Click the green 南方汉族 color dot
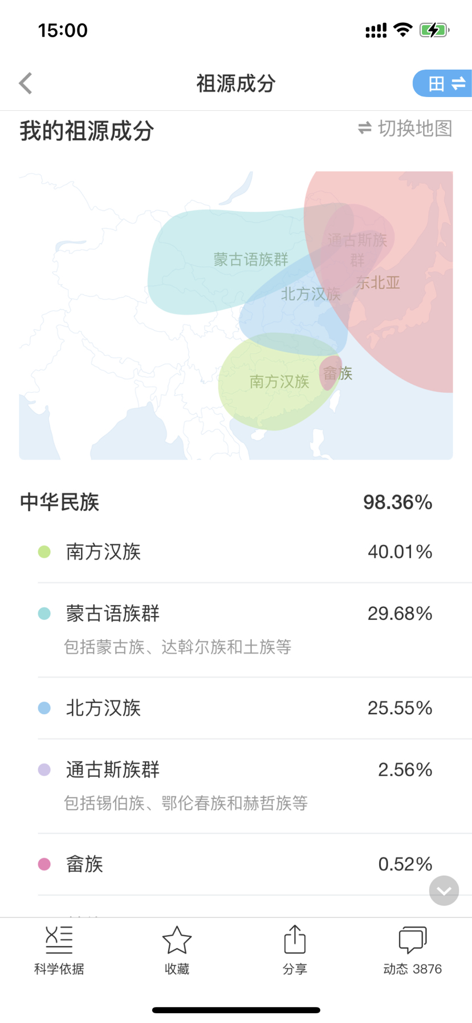 click(44, 552)
